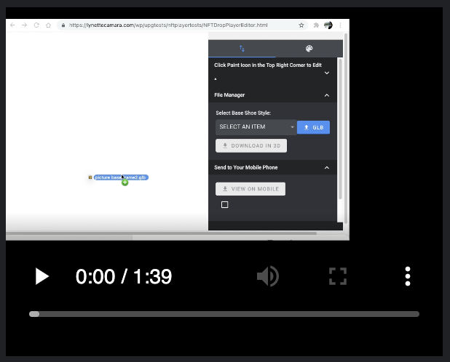Viewport: 450px width, 362px height.
Task: Click the GLB upload button
Action: coord(313,127)
